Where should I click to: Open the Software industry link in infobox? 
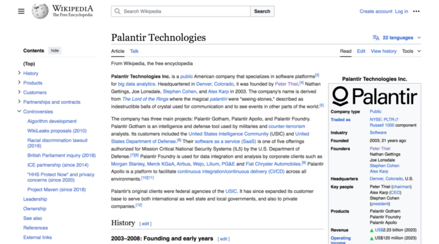point(378,132)
